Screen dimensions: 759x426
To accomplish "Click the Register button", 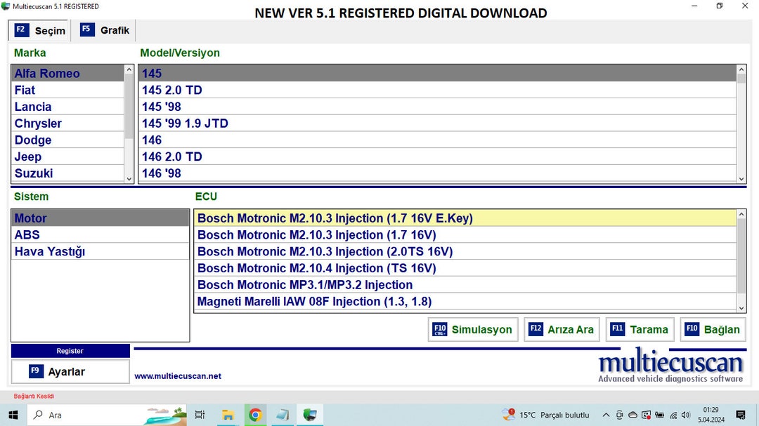I will 70,350.
